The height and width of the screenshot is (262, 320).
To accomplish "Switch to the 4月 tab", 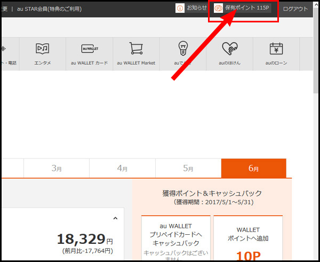I will click(x=122, y=168).
